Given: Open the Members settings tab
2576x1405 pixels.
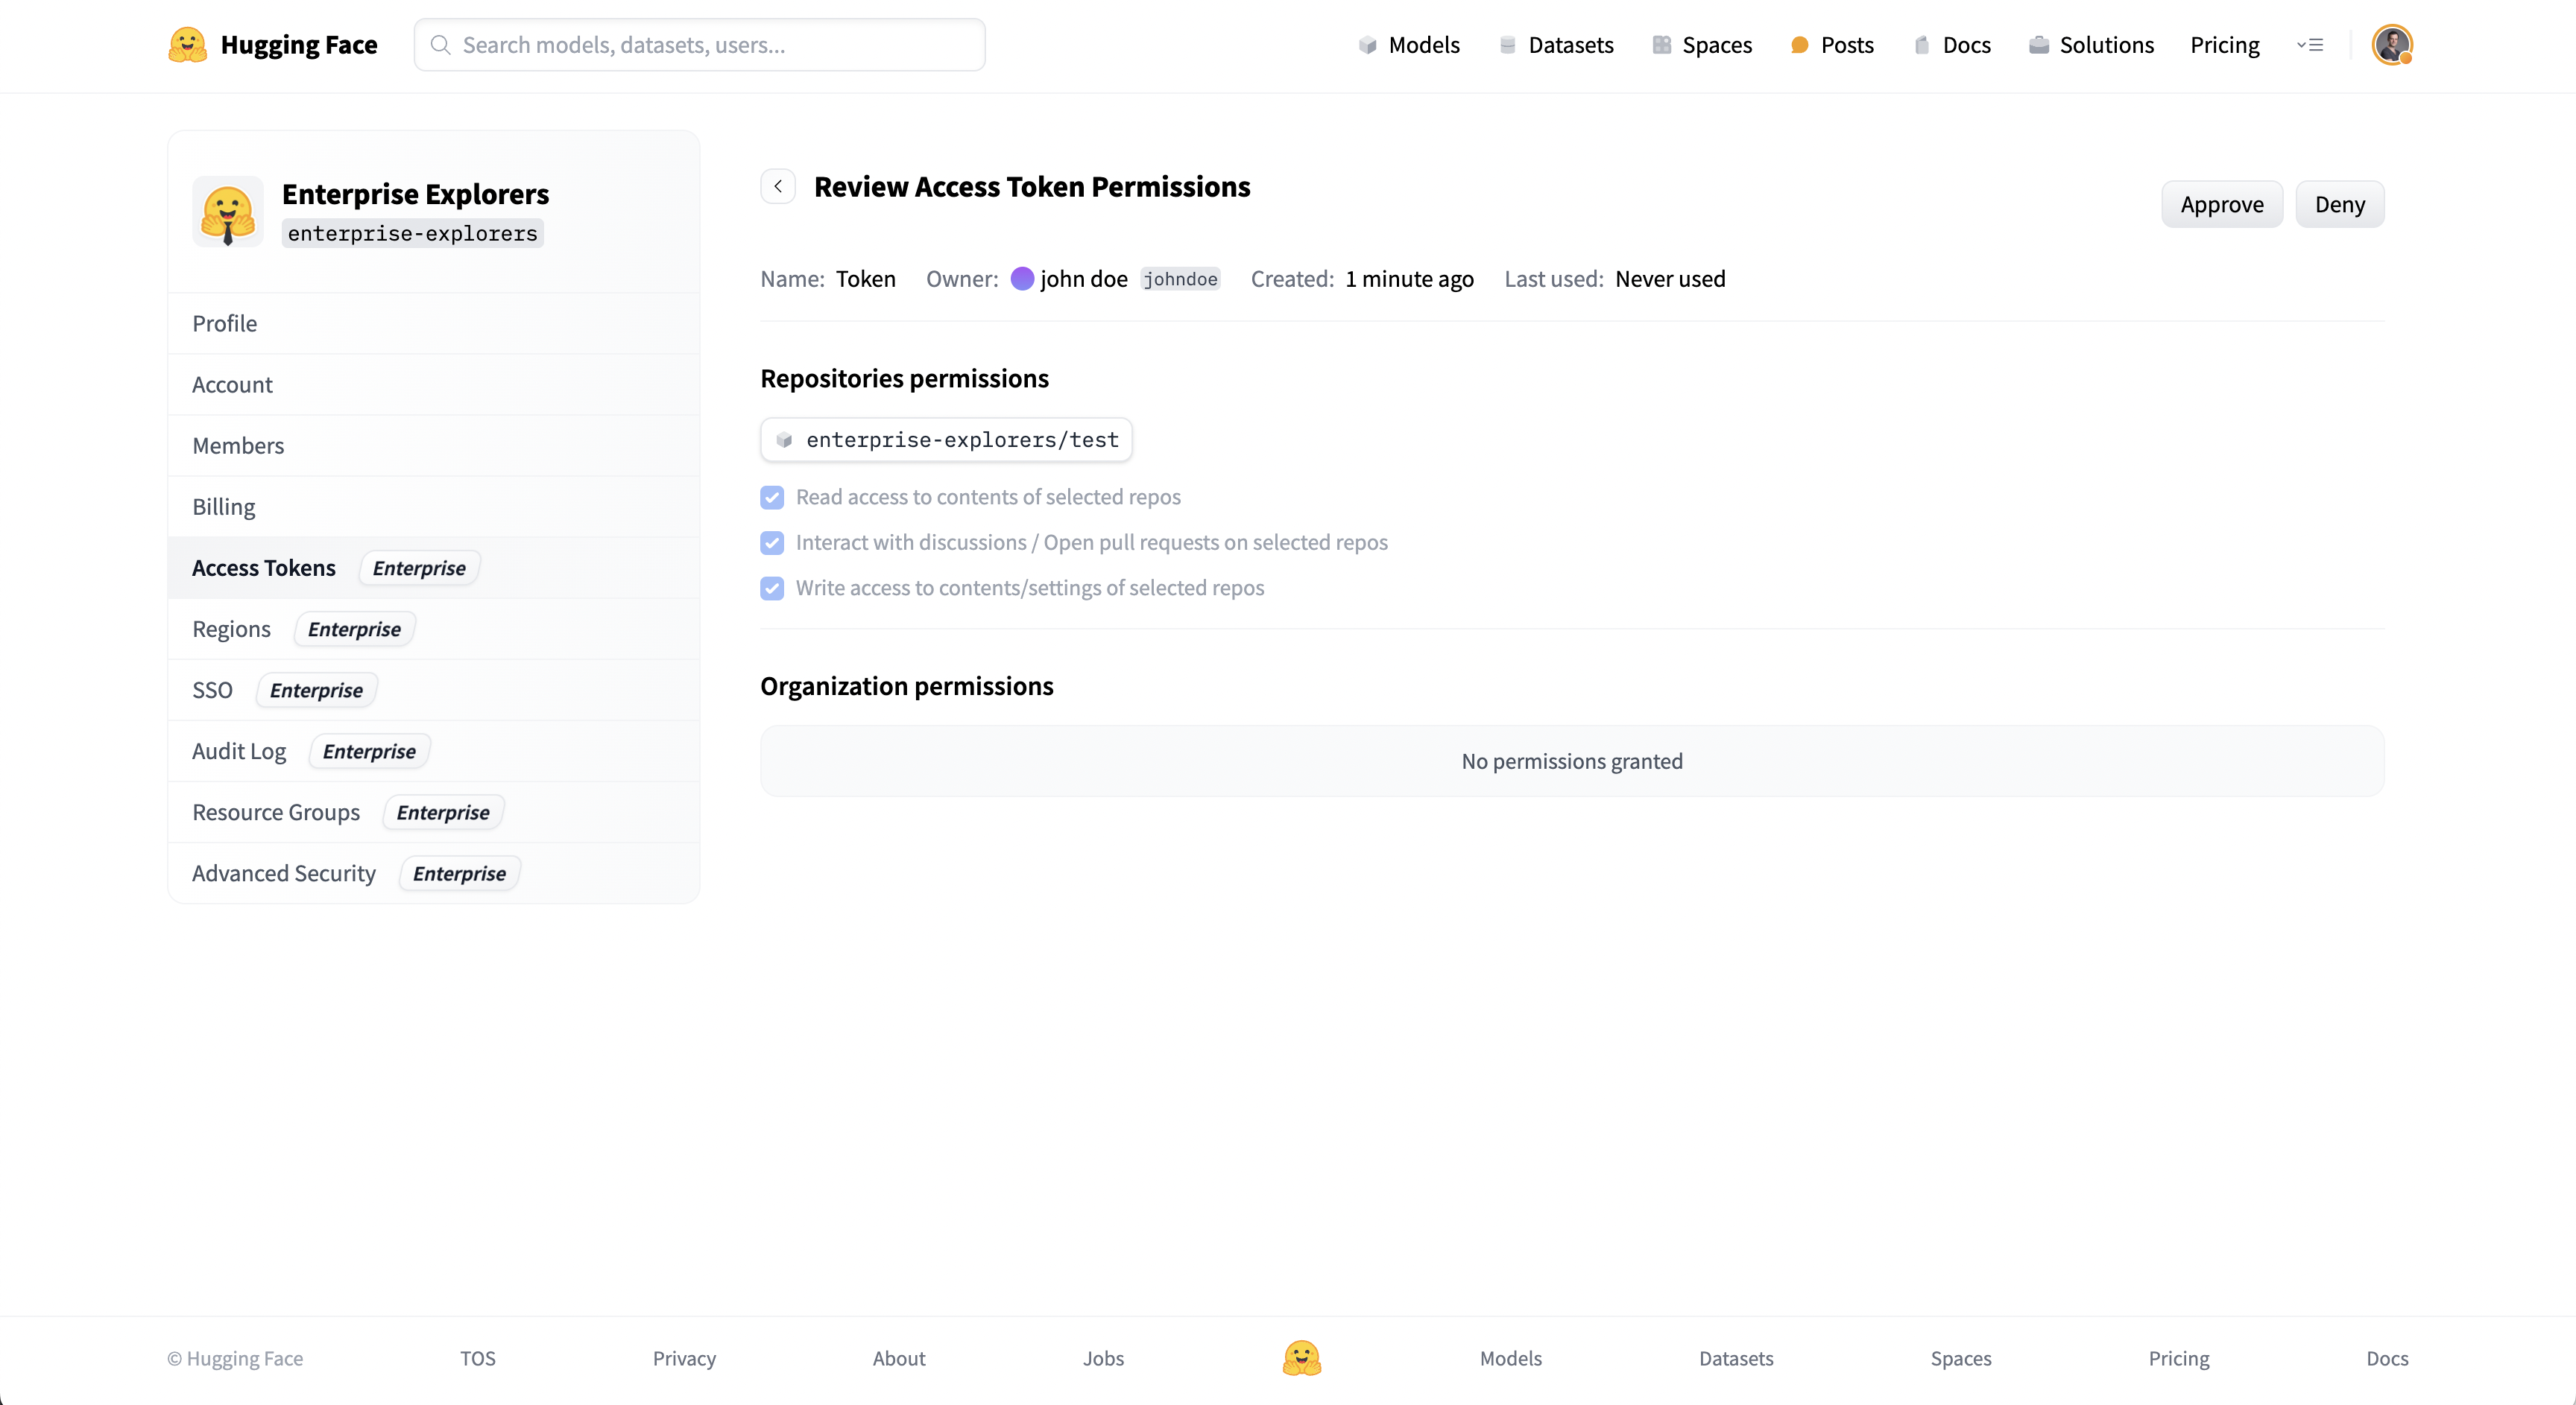Looking at the screenshot, I should (x=238, y=445).
